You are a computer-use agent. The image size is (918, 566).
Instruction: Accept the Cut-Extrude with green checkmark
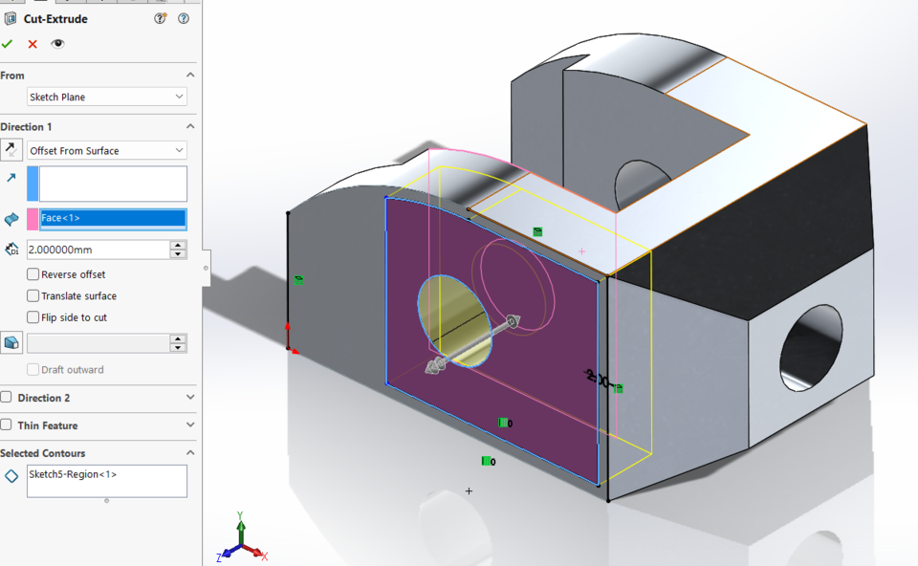tap(8, 43)
